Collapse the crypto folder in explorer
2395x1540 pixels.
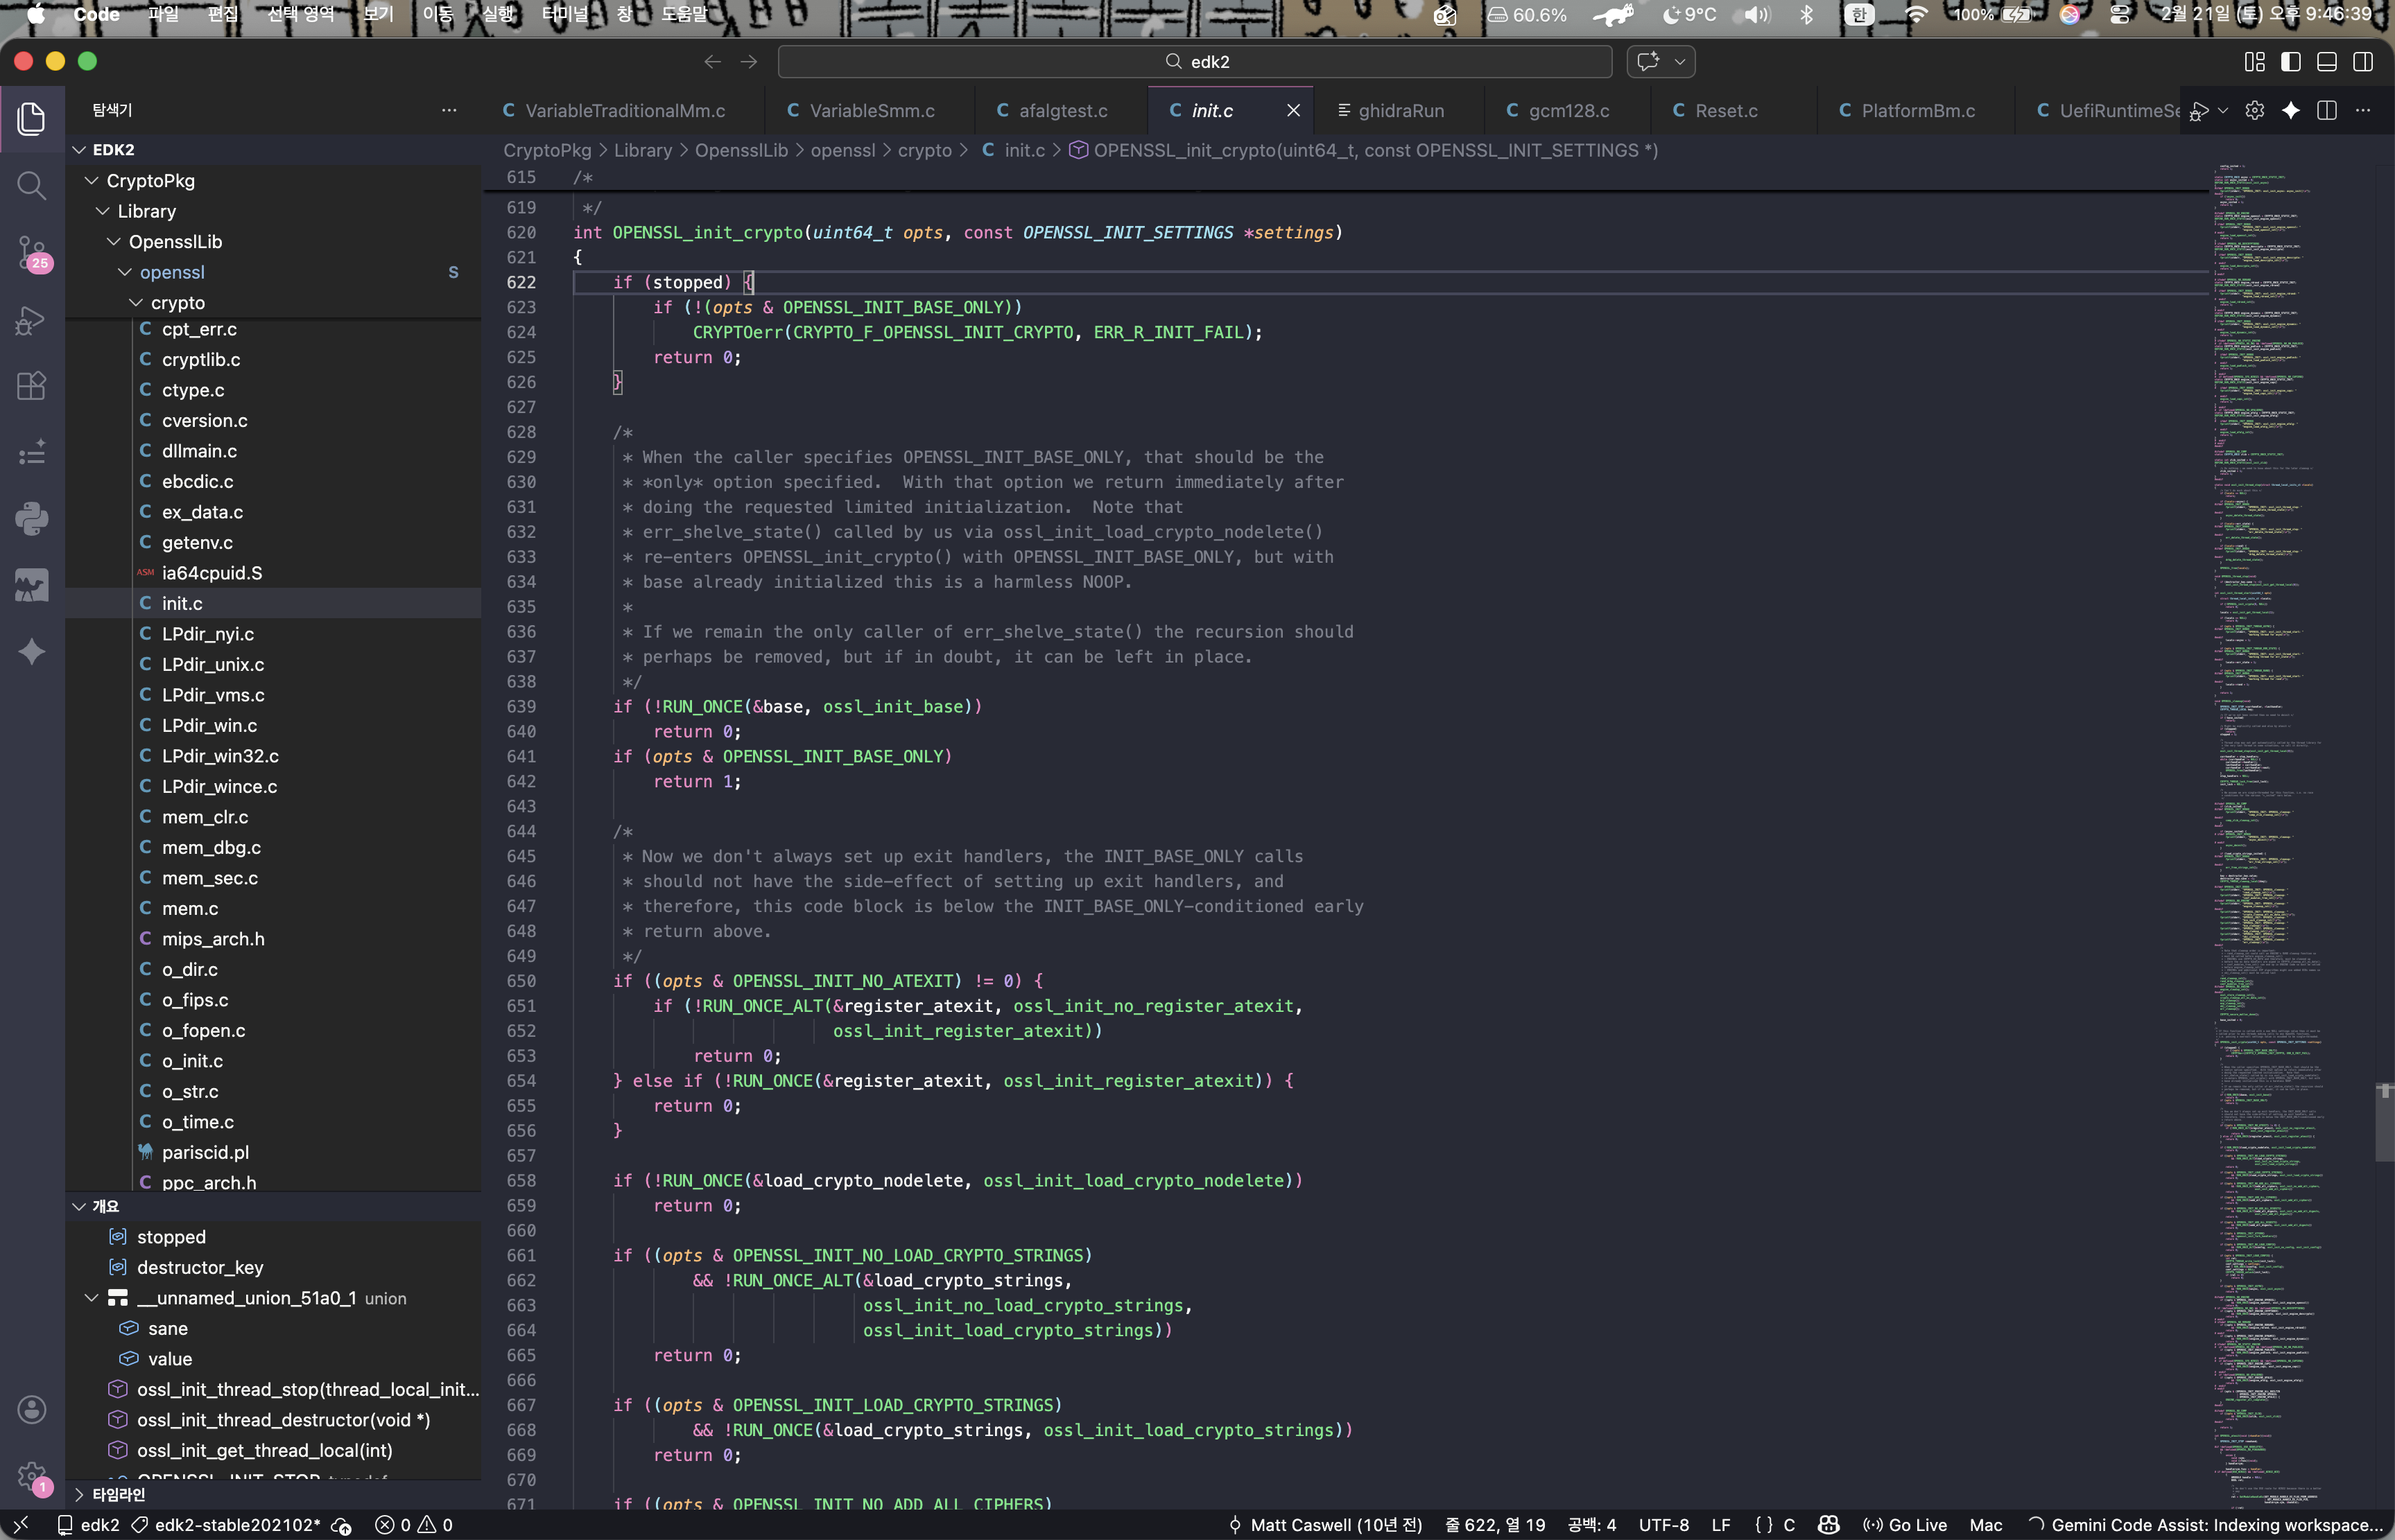tap(136, 303)
